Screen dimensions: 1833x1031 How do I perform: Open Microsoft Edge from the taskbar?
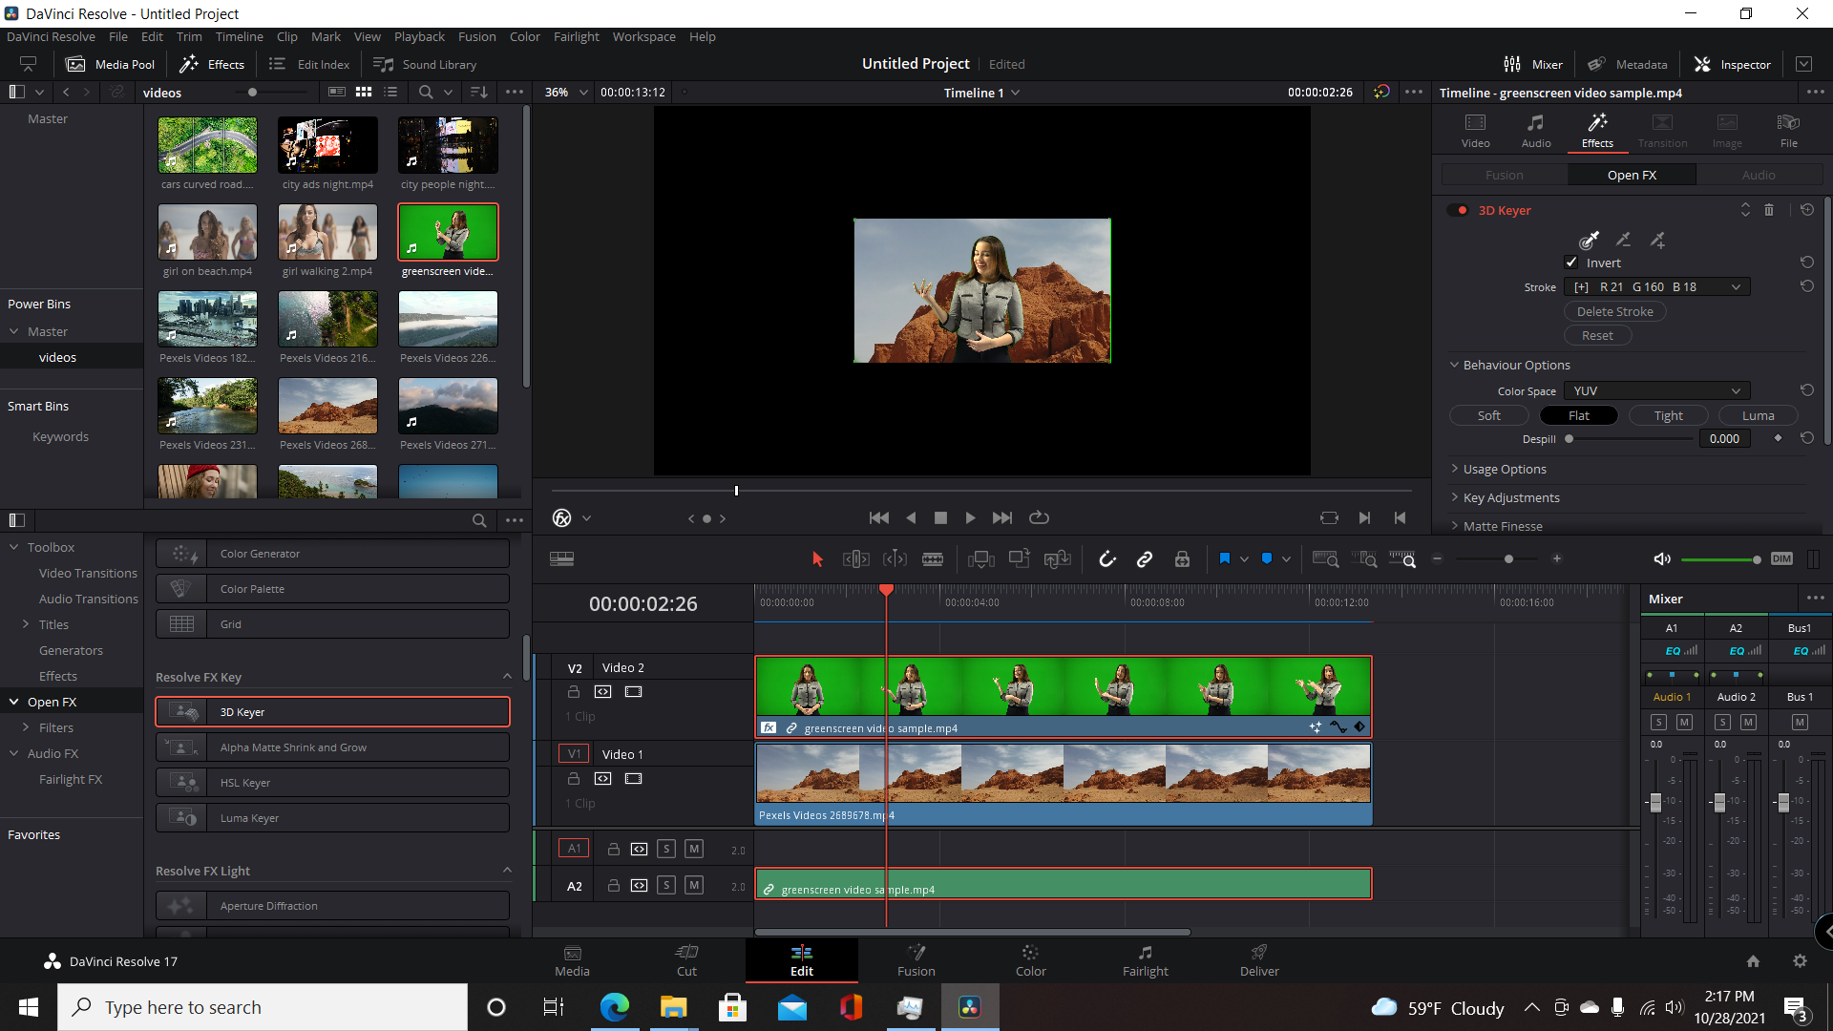(614, 1007)
